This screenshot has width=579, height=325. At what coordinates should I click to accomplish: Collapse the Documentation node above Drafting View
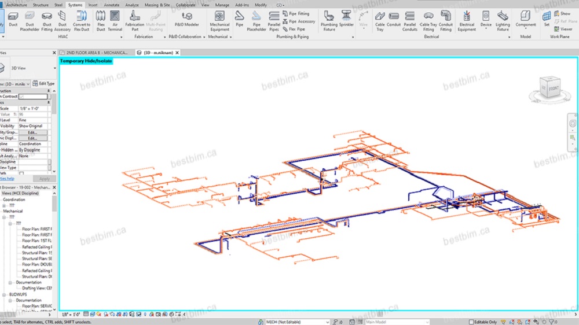10,283
